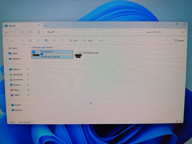Click the search magnifier icon
The width and height of the screenshot is (192, 144).
point(183,32)
